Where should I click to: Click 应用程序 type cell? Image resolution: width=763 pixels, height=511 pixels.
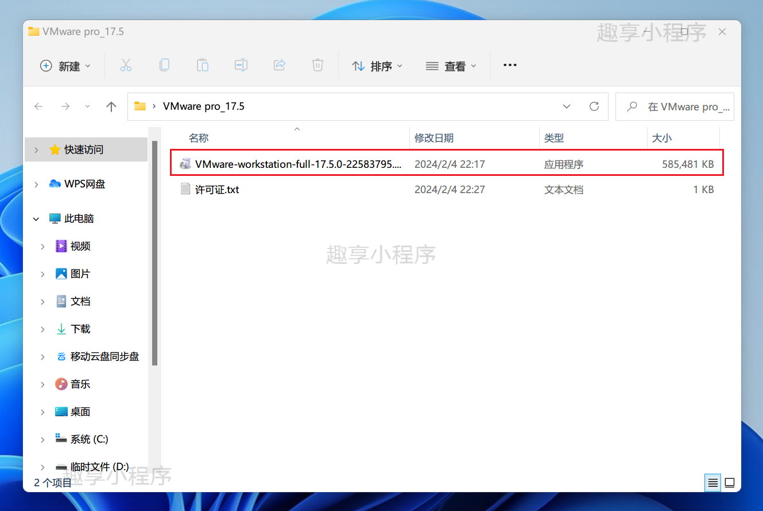(x=564, y=164)
